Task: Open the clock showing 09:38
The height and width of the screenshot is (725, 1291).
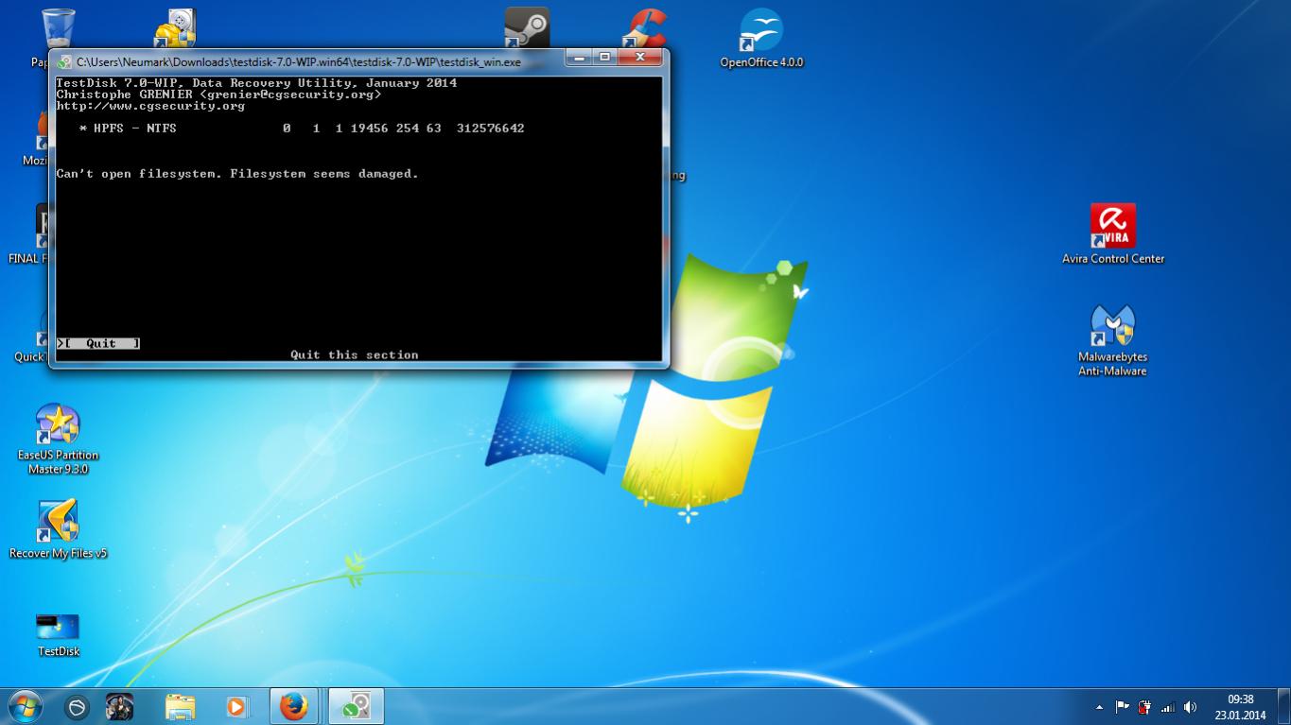Action: 1240,707
